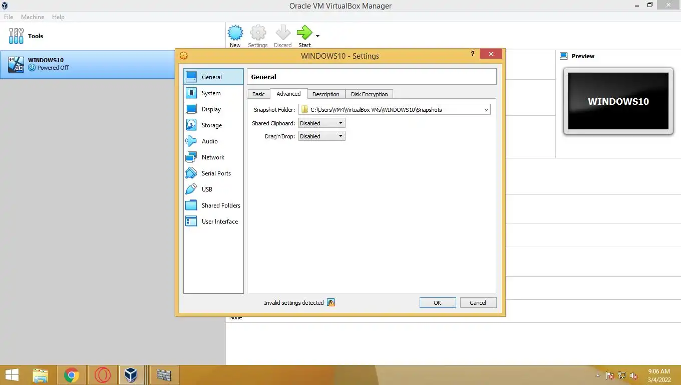Click the New machine toolbar icon

(235, 33)
